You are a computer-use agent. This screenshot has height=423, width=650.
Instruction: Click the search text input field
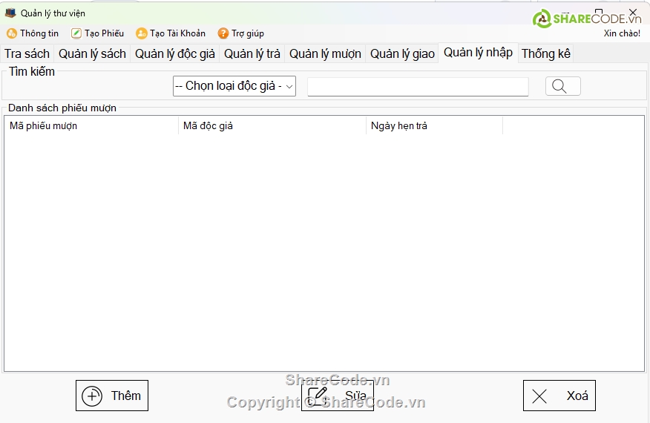click(x=418, y=87)
